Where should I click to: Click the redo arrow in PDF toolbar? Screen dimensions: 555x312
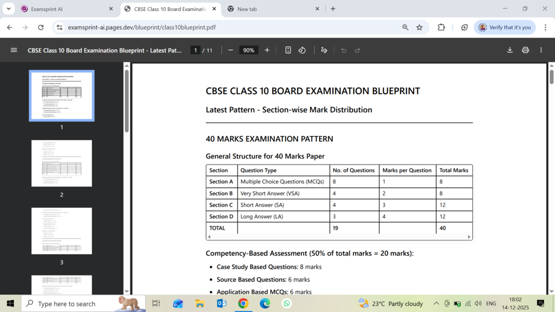(357, 50)
